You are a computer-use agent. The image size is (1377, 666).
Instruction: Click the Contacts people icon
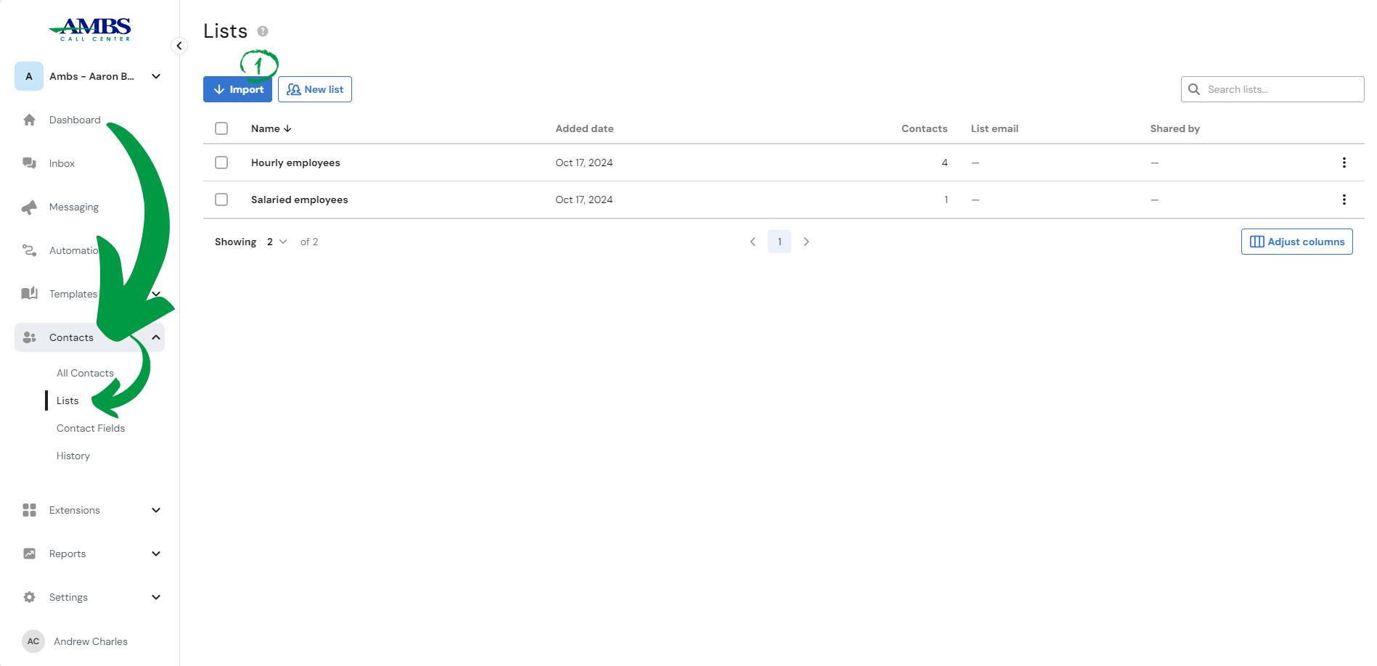(x=29, y=337)
